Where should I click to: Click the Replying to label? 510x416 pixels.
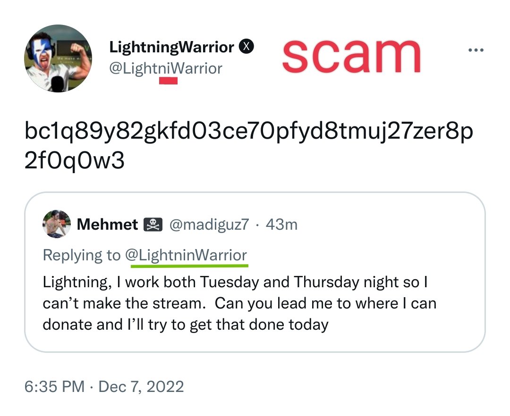(82, 255)
